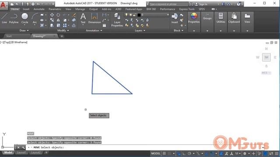Open the Annotate ribbon tab
This screenshot has height=157, width=280.
[x=39, y=9]
